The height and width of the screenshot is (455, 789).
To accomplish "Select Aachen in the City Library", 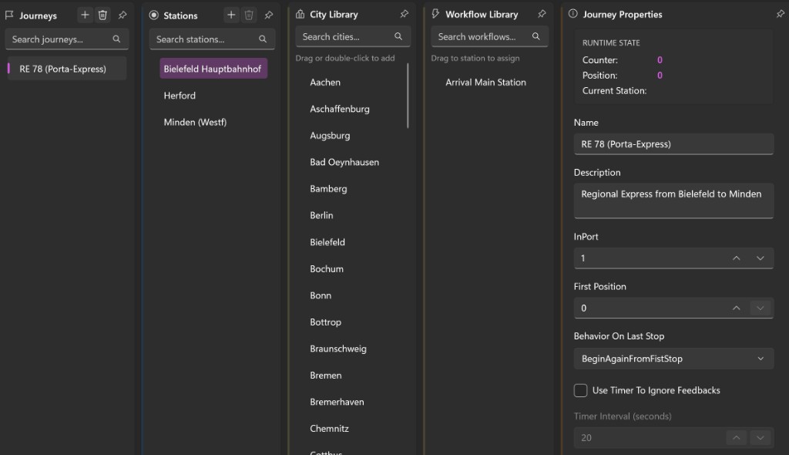I will [x=325, y=83].
